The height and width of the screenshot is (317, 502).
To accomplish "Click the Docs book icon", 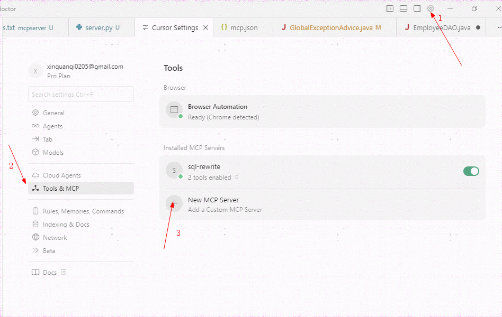I will pos(35,272).
